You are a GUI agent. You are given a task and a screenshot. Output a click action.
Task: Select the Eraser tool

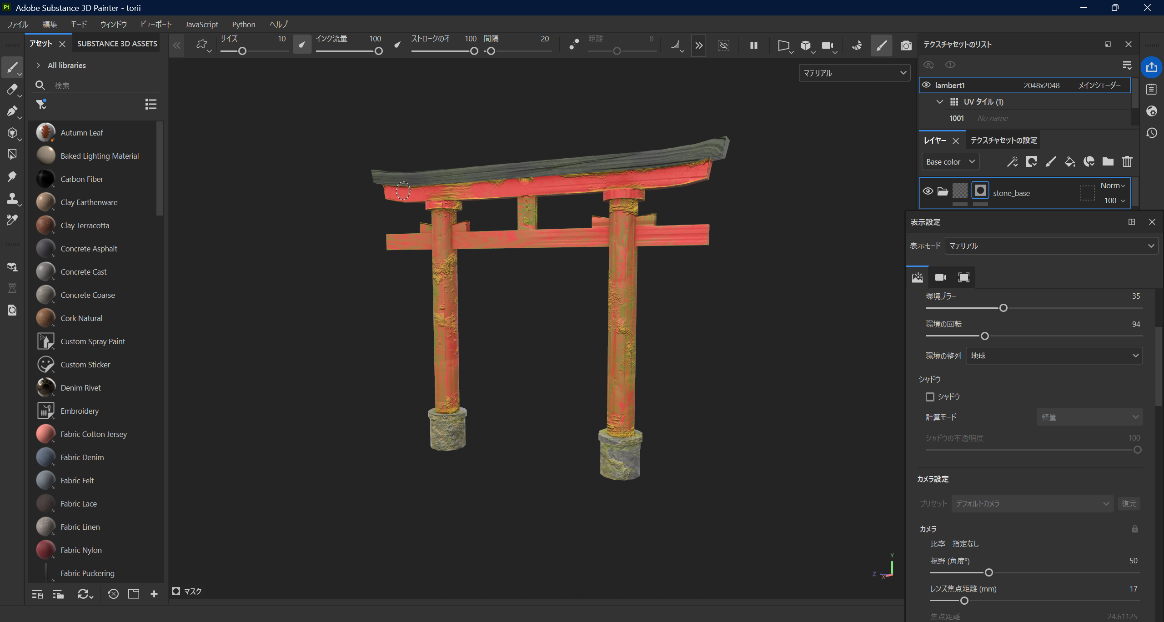pos(12,90)
